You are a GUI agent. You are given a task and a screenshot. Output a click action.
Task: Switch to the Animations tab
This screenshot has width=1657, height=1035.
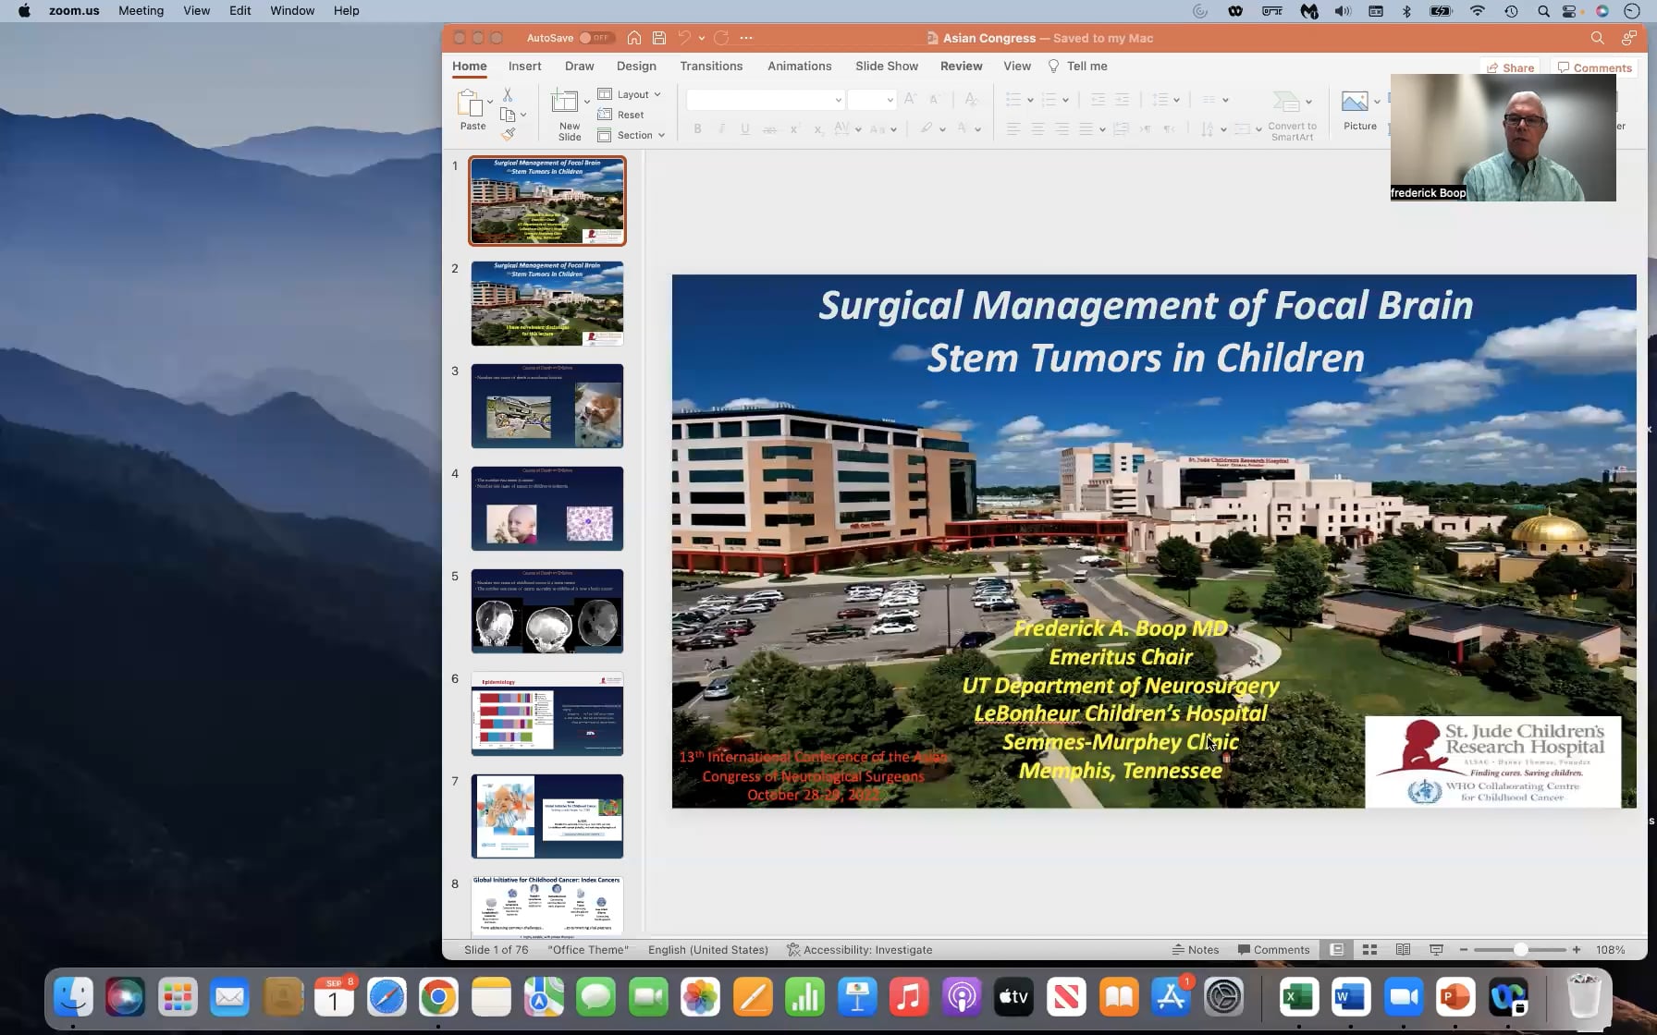(x=799, y=66)
